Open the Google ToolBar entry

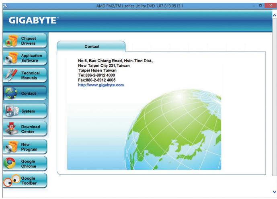click(x=25, y=181)
